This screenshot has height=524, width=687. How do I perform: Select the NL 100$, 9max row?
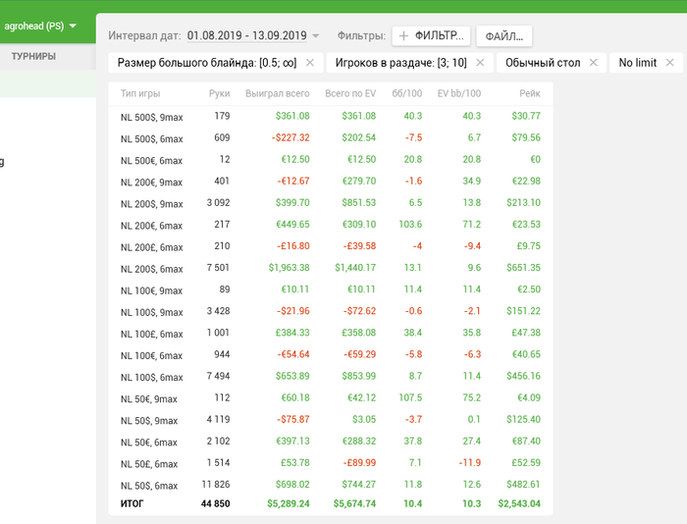click(331, 311)
